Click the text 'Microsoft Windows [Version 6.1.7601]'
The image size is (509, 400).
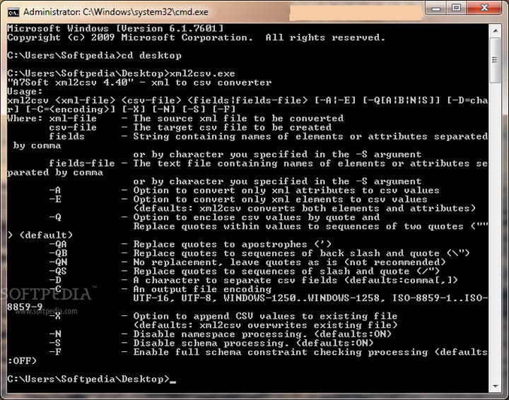(115, 28)
